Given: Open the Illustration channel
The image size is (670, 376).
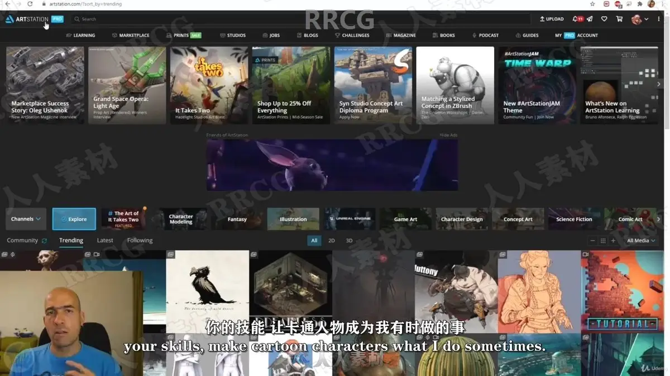Looking at the screenshot, I should [293, 219].
